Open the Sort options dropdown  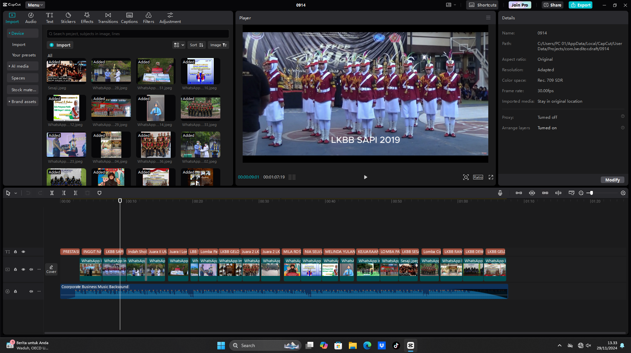[x=197, y=45]
